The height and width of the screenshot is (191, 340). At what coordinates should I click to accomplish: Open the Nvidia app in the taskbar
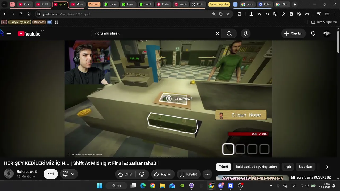point(182,186)
